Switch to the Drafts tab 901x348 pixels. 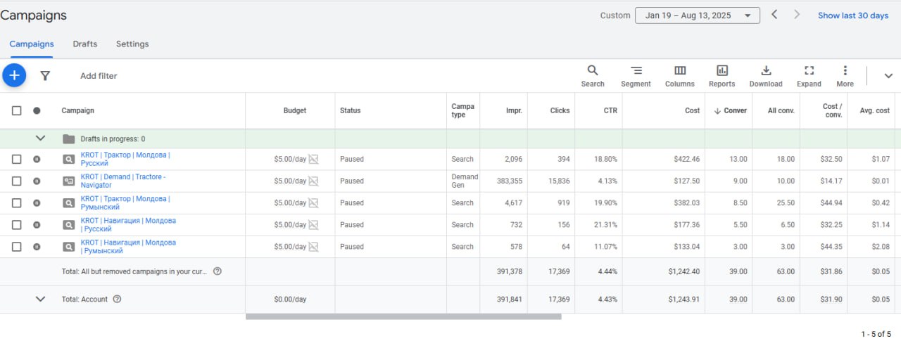point(85,44)
